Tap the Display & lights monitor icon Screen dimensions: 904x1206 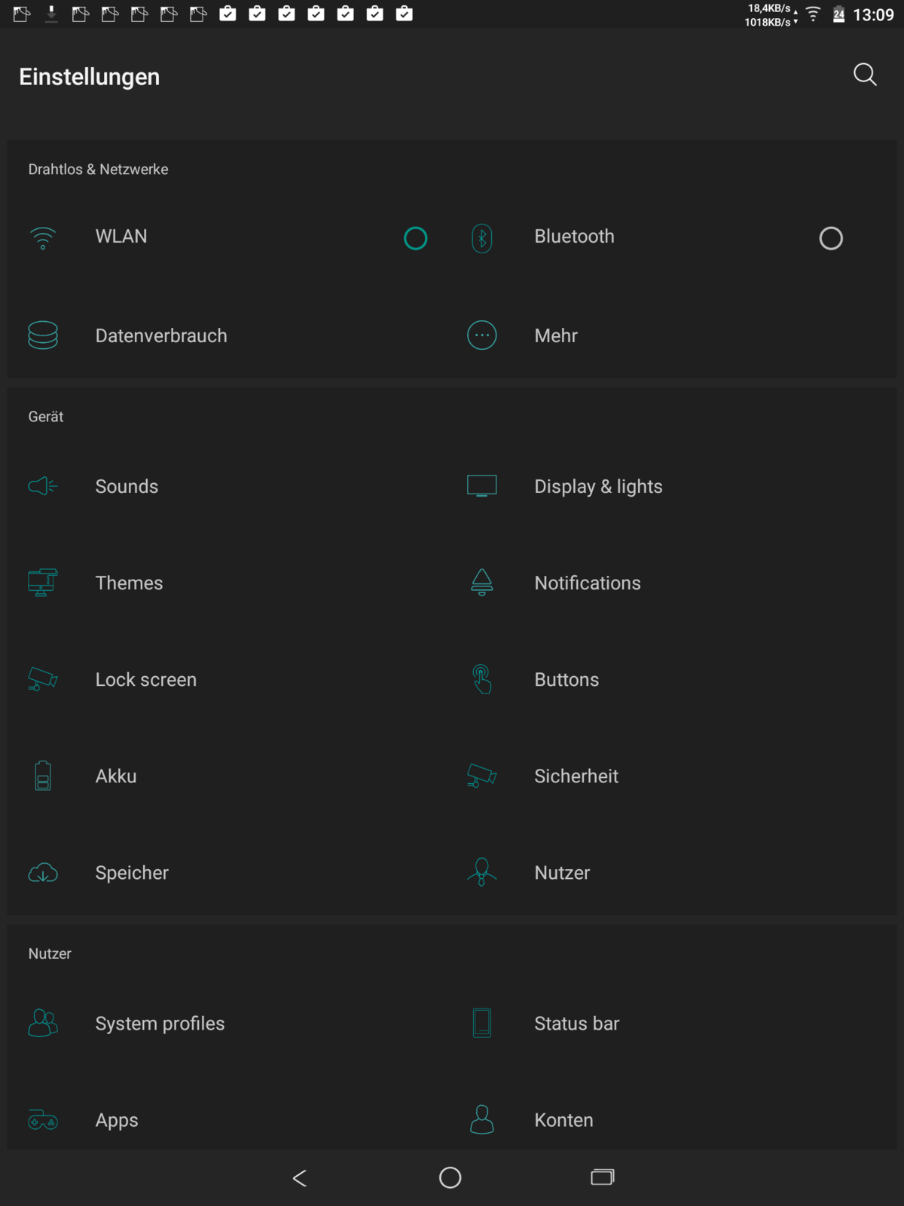pyautogui.click(x=481, y=486)
